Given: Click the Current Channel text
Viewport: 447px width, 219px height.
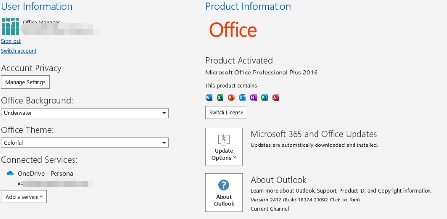Looking at the screenshot, I should (x=270, y=209).
